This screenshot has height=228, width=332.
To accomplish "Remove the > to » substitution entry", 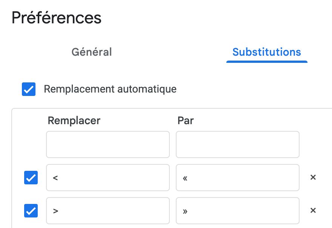I will 313,211.
